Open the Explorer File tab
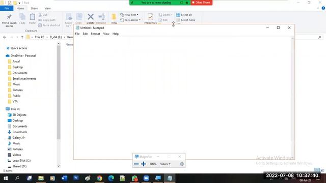326x183 pixels. pyautogui.click(x=7, y=8)
